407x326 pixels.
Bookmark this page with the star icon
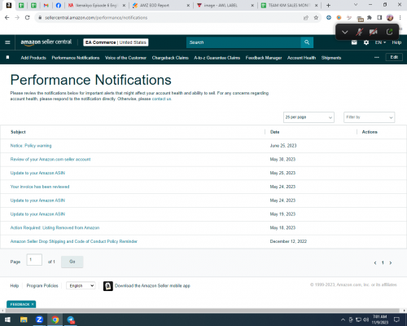pos(316,18)
